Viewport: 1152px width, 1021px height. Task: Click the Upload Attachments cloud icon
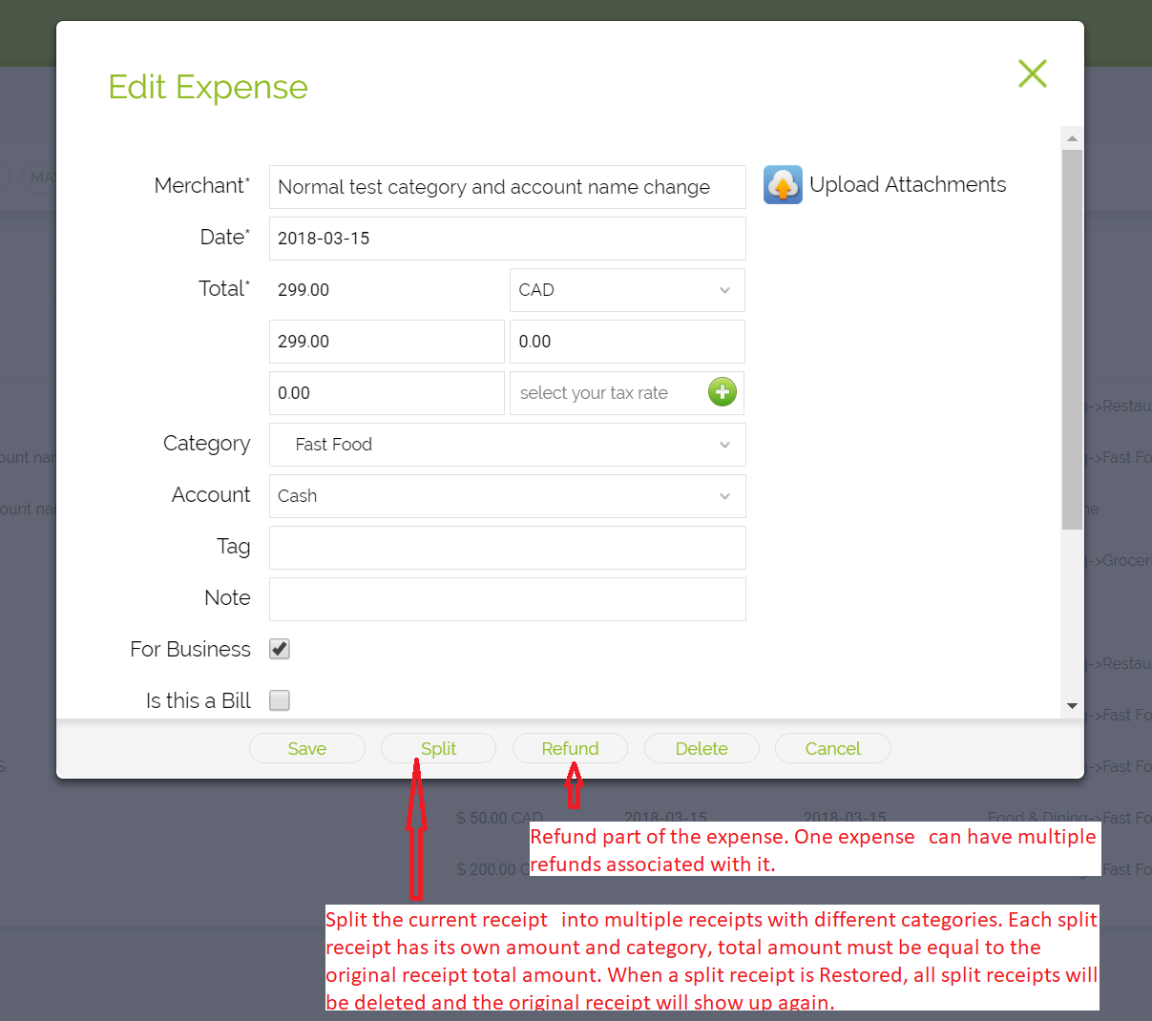(783, 184)
